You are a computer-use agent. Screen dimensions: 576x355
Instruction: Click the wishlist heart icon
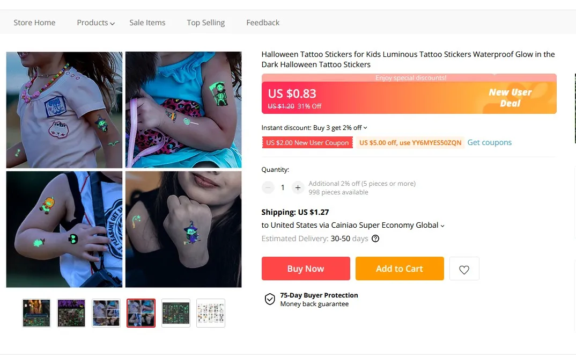pyautogui.click(x=464, y=269)
